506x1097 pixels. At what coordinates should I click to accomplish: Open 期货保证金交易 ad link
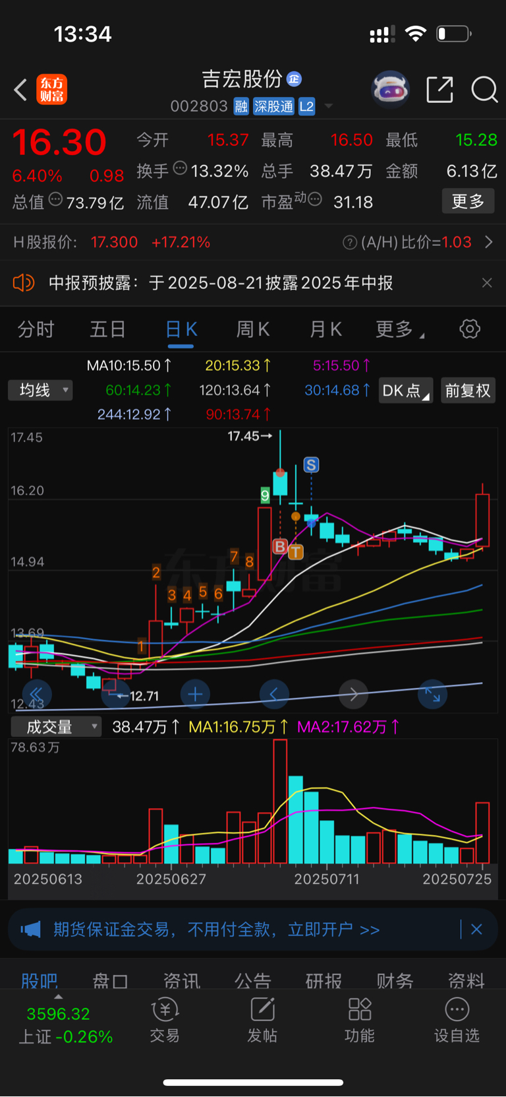coord(216,929)
